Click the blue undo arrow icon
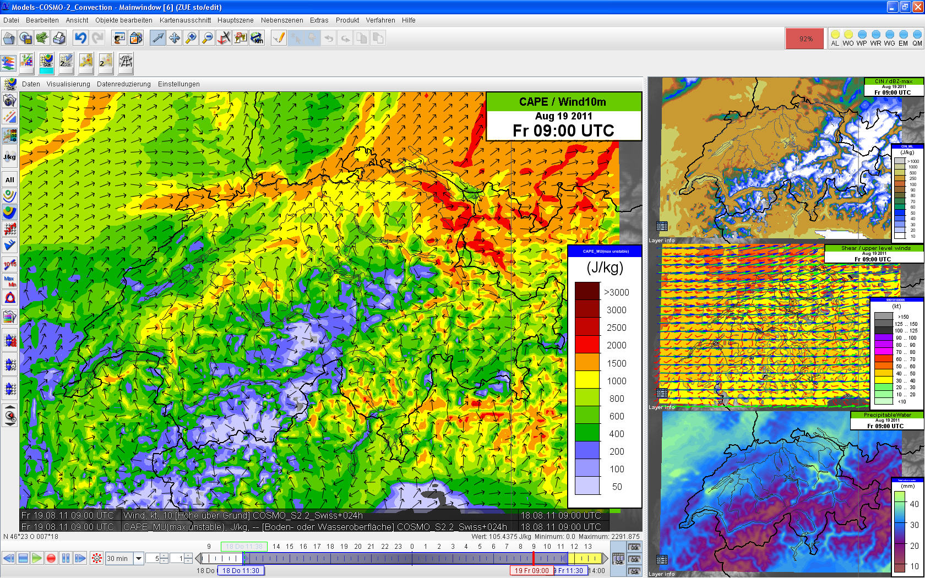 [x=81, y=38]
